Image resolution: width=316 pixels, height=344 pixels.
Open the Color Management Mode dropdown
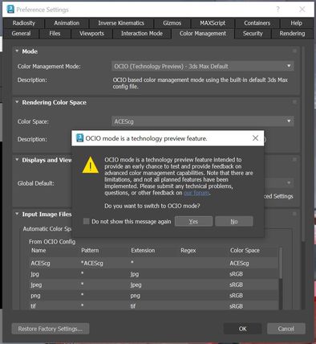coord(203,67)
